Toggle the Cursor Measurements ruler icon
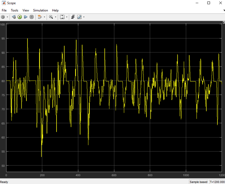The width and height of the screenshot is (225, 184). 79,17
